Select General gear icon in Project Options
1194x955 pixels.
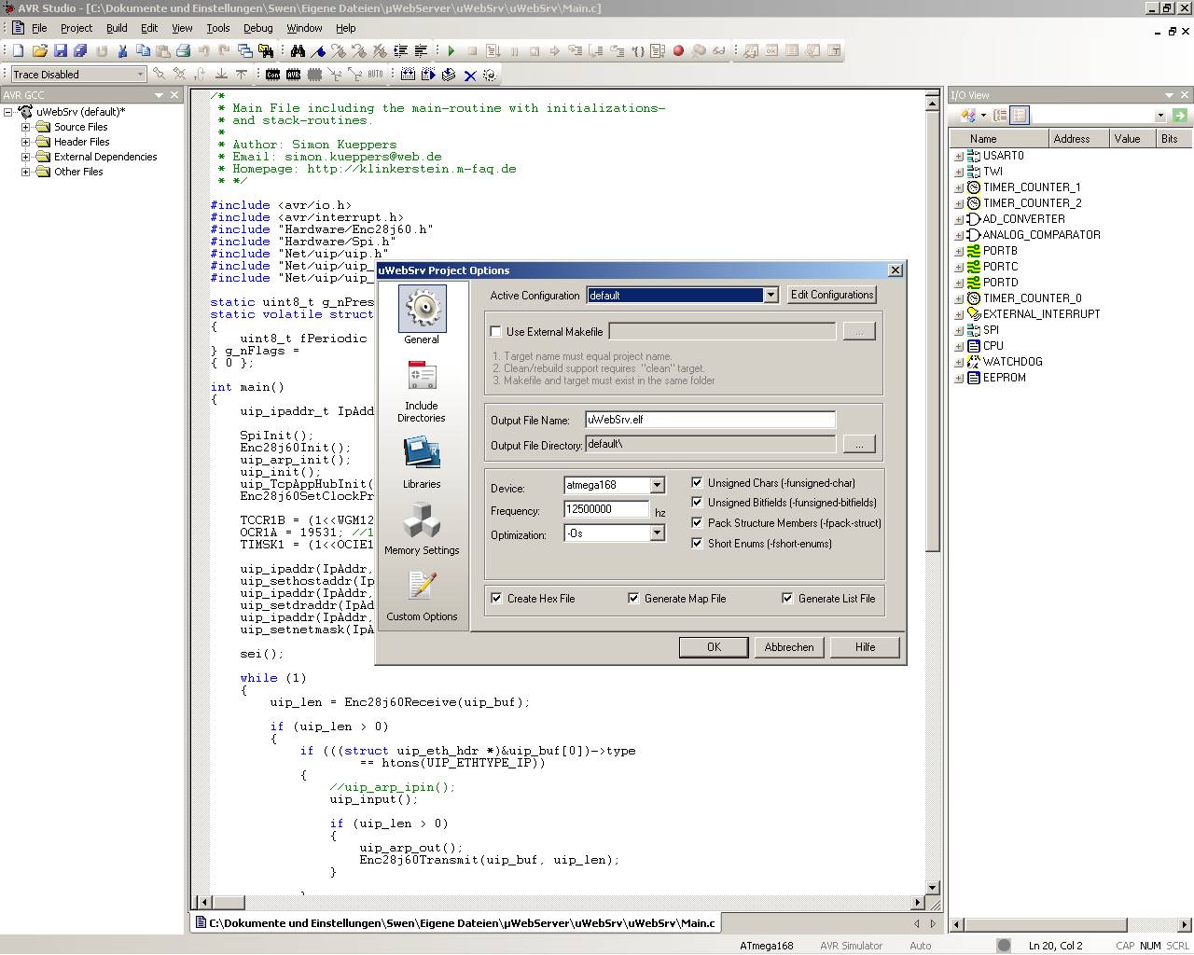[x=422, y=310]
